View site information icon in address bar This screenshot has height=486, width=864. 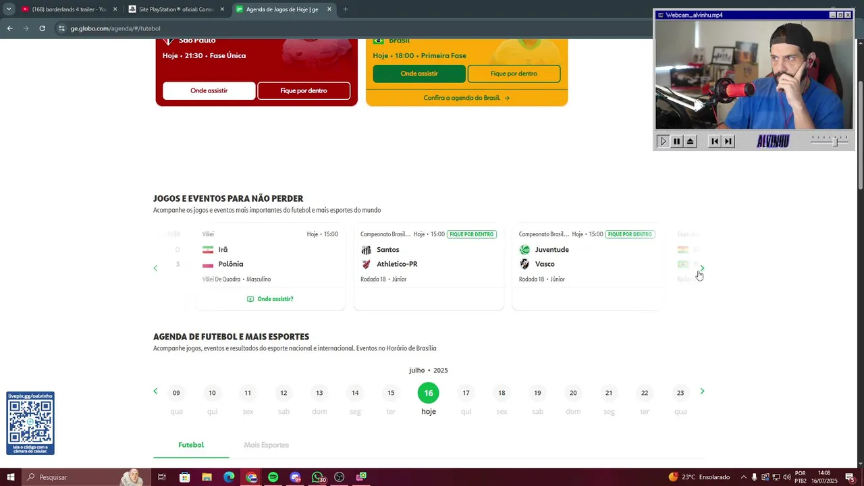click(61, 28)
